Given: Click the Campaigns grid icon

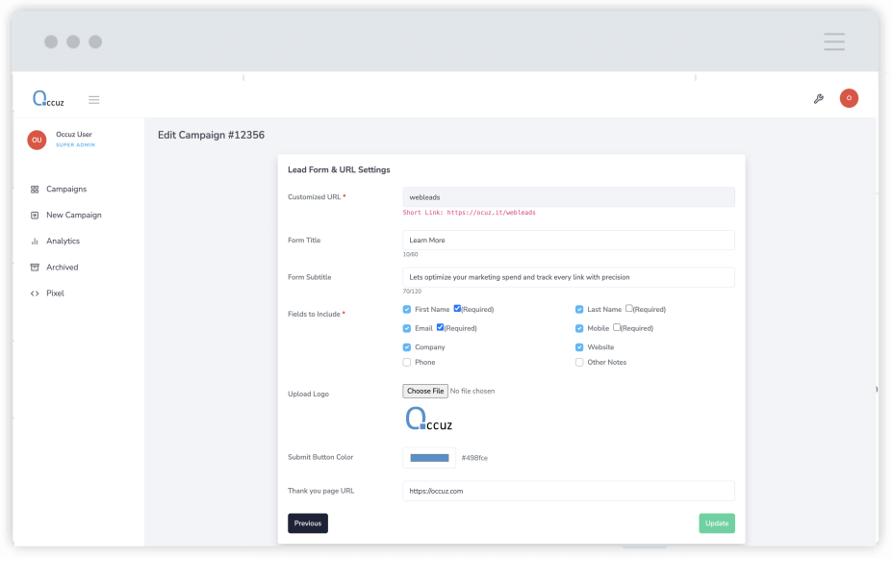Looking at the screenshot, I should [35, 190].
